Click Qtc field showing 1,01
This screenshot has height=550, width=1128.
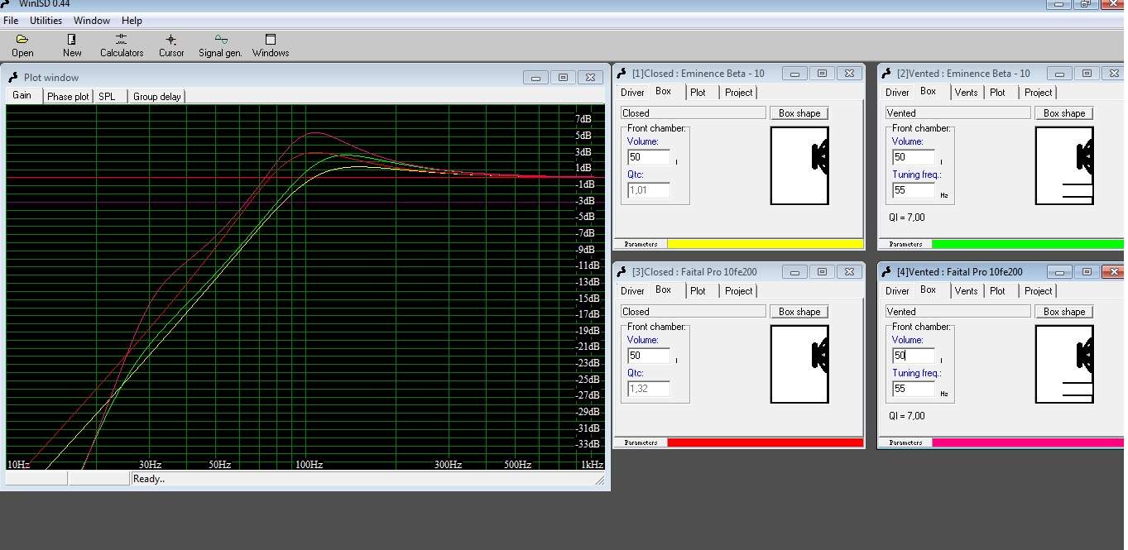[x=649, y=190]
